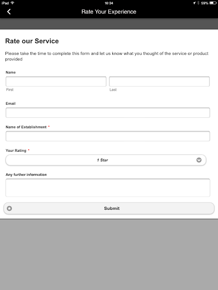Focus the Name of Establishment field

pos(108,136)
